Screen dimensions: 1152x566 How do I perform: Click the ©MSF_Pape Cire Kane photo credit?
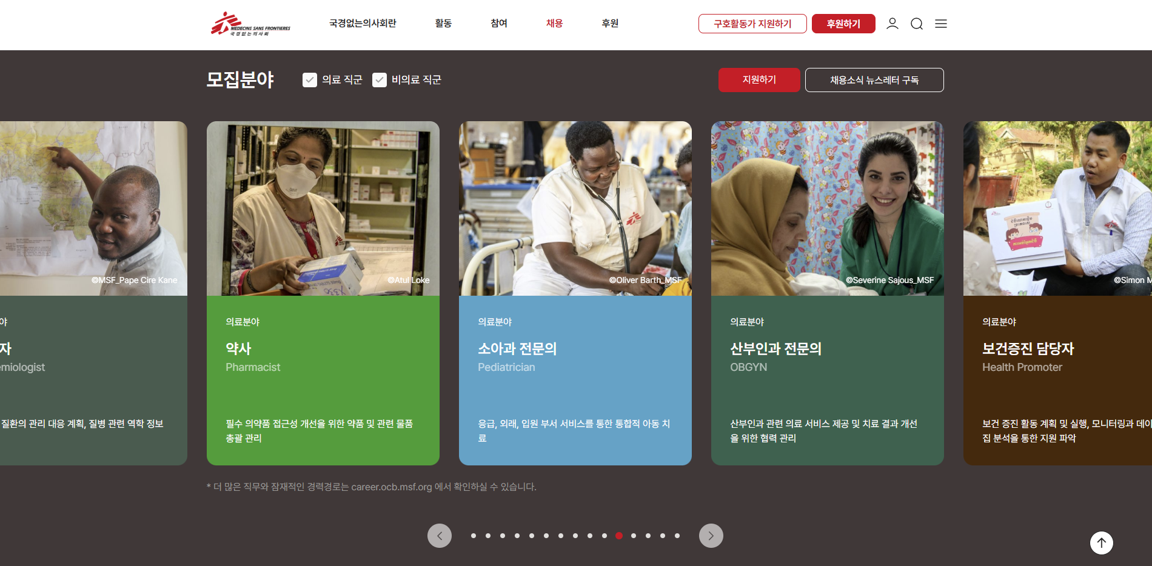pos(135,280)
